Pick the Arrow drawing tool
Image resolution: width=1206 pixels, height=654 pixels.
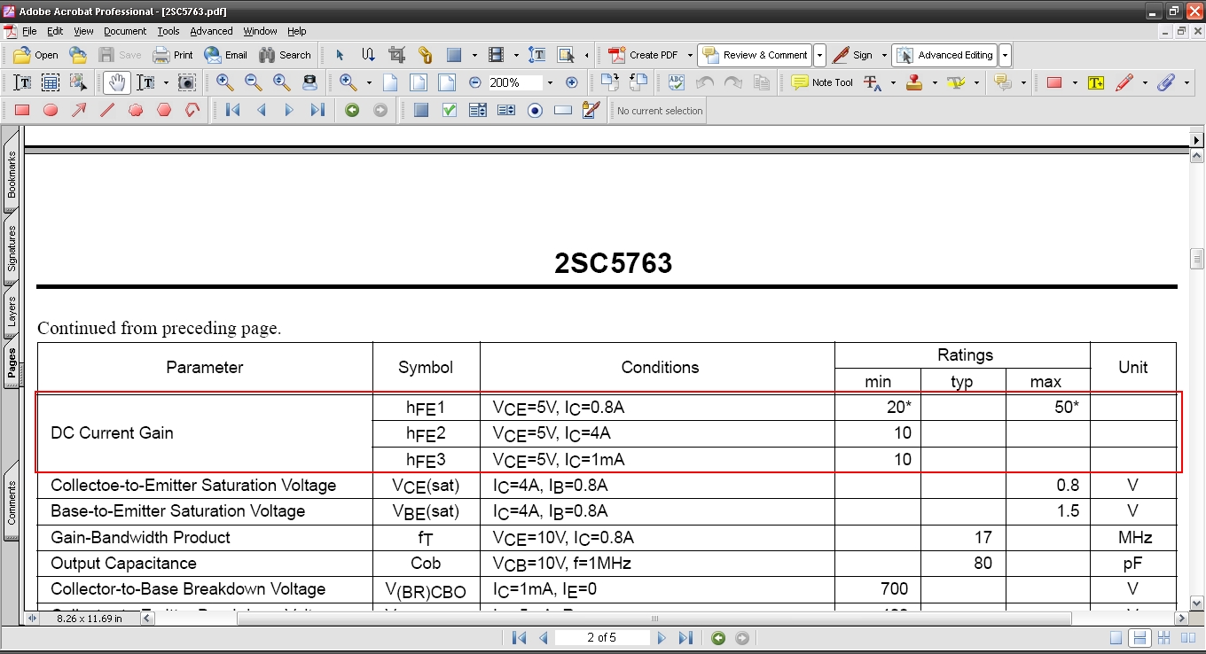79,111
